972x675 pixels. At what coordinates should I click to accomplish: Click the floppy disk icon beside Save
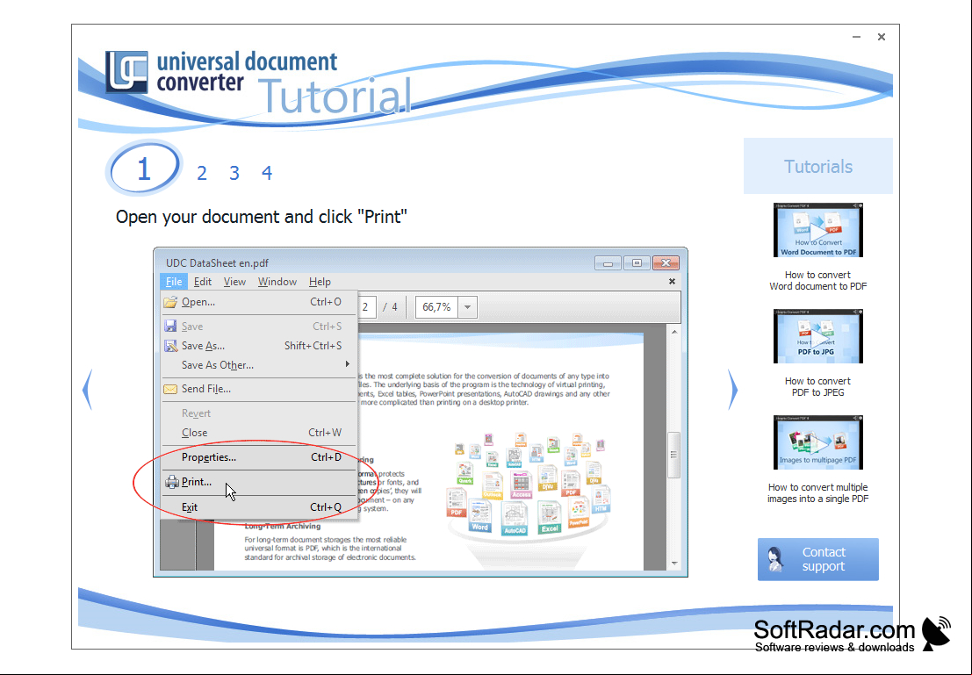click(x=170, y=326)
